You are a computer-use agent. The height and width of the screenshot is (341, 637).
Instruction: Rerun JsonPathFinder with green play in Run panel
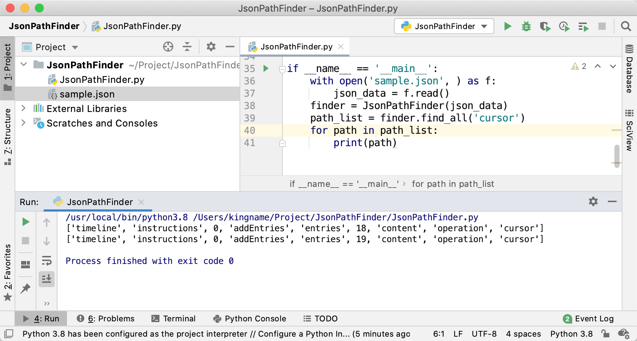25,222
